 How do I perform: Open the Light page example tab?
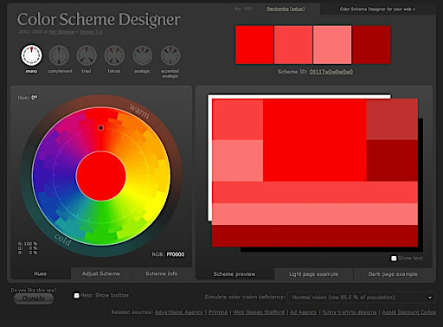[314, 274]
